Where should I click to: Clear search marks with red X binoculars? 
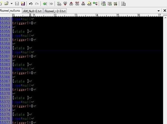point(83,4)
